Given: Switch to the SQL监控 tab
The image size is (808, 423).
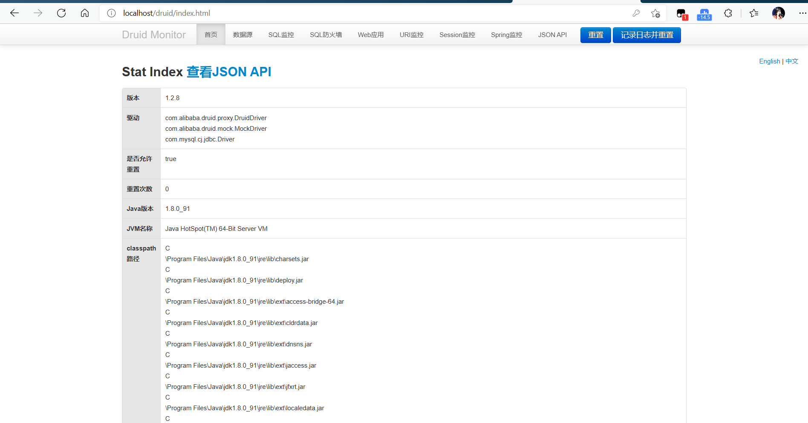Looking at the screenshot, I should coord(281,35).
